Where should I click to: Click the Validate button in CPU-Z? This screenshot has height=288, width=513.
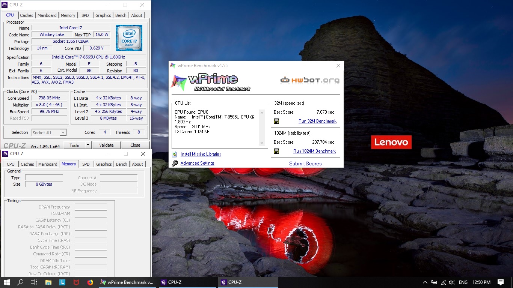tap(106, 145)
